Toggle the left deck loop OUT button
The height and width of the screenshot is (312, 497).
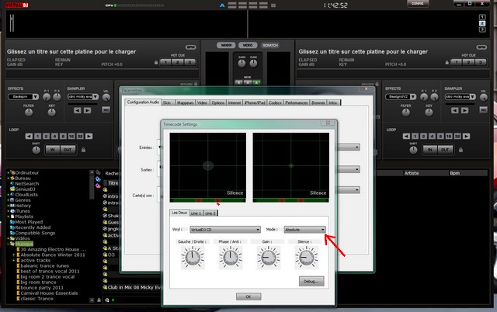click(x=69, y=148)
